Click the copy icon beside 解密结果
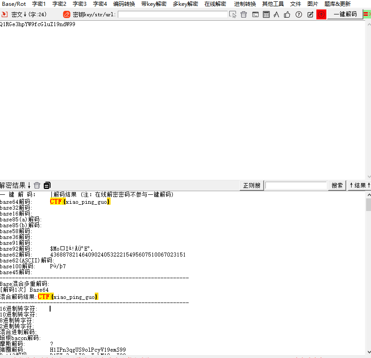The height and width of the screenshot is (358, 371). click(46, 185)
